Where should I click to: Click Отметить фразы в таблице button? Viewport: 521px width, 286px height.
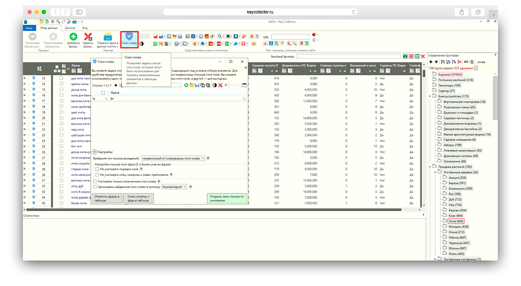107,199
